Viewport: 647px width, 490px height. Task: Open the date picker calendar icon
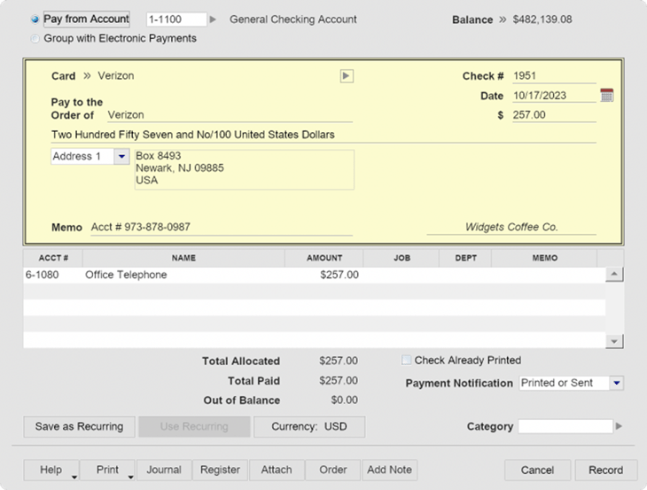click(606, 96)
